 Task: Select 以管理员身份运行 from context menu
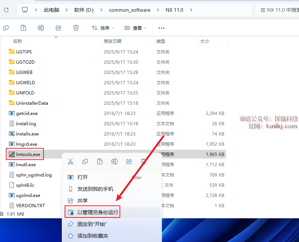98,212
